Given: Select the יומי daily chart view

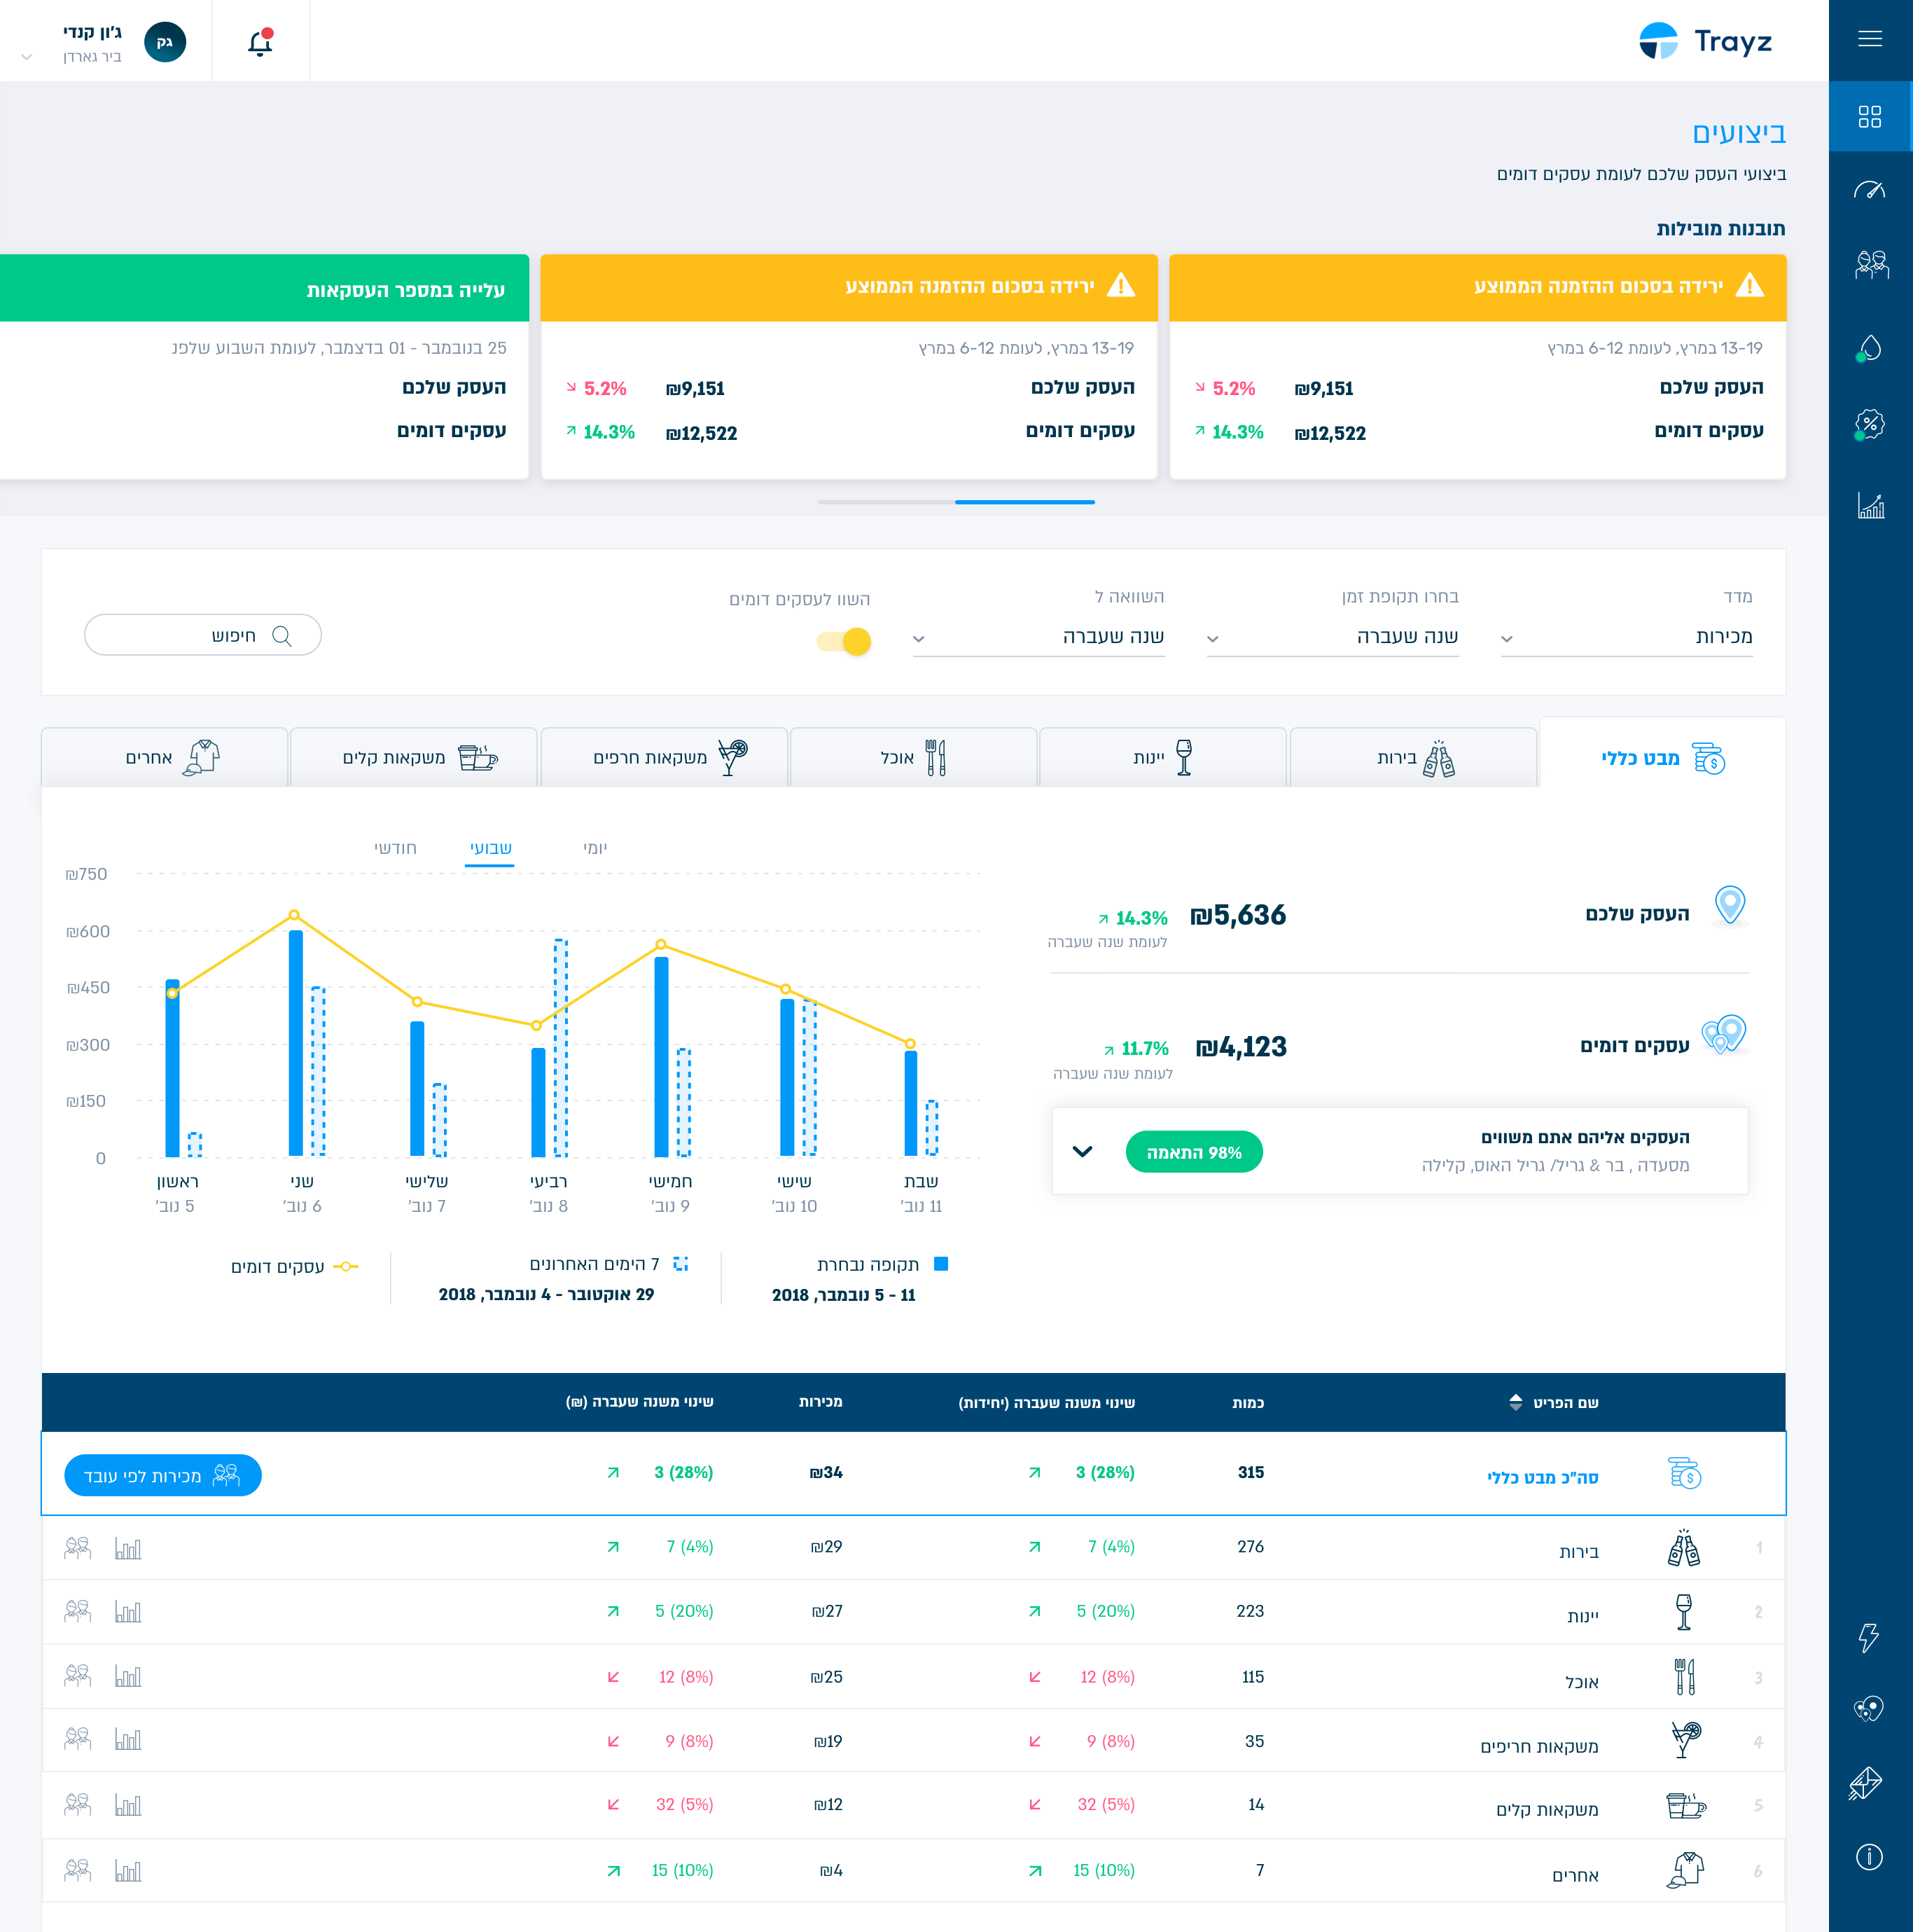Looking at the screenshot, I should click(x=594, y=848).
